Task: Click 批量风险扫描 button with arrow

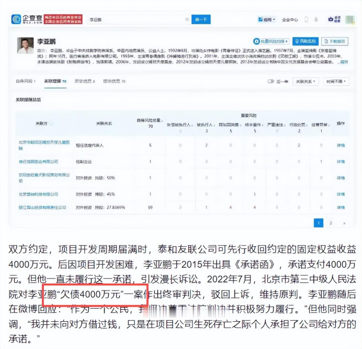Action: point(271,41)
